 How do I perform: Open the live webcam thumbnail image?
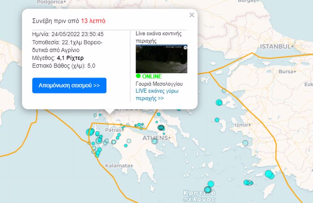[x=161, y=58]
